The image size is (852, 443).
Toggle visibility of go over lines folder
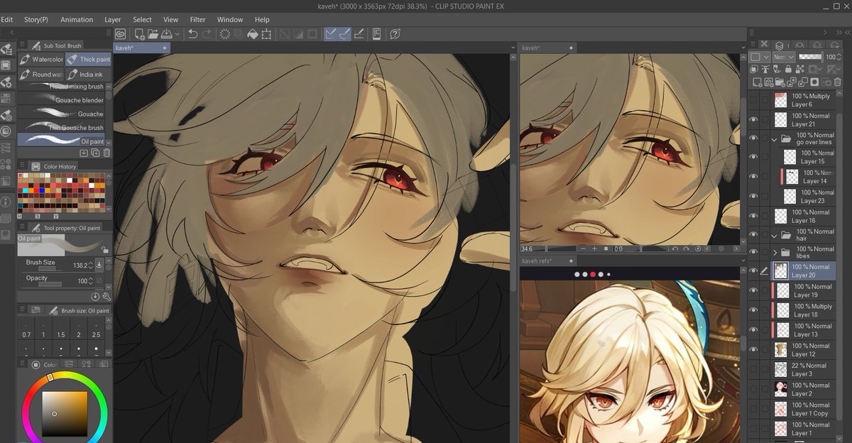[x=753, y=139]
